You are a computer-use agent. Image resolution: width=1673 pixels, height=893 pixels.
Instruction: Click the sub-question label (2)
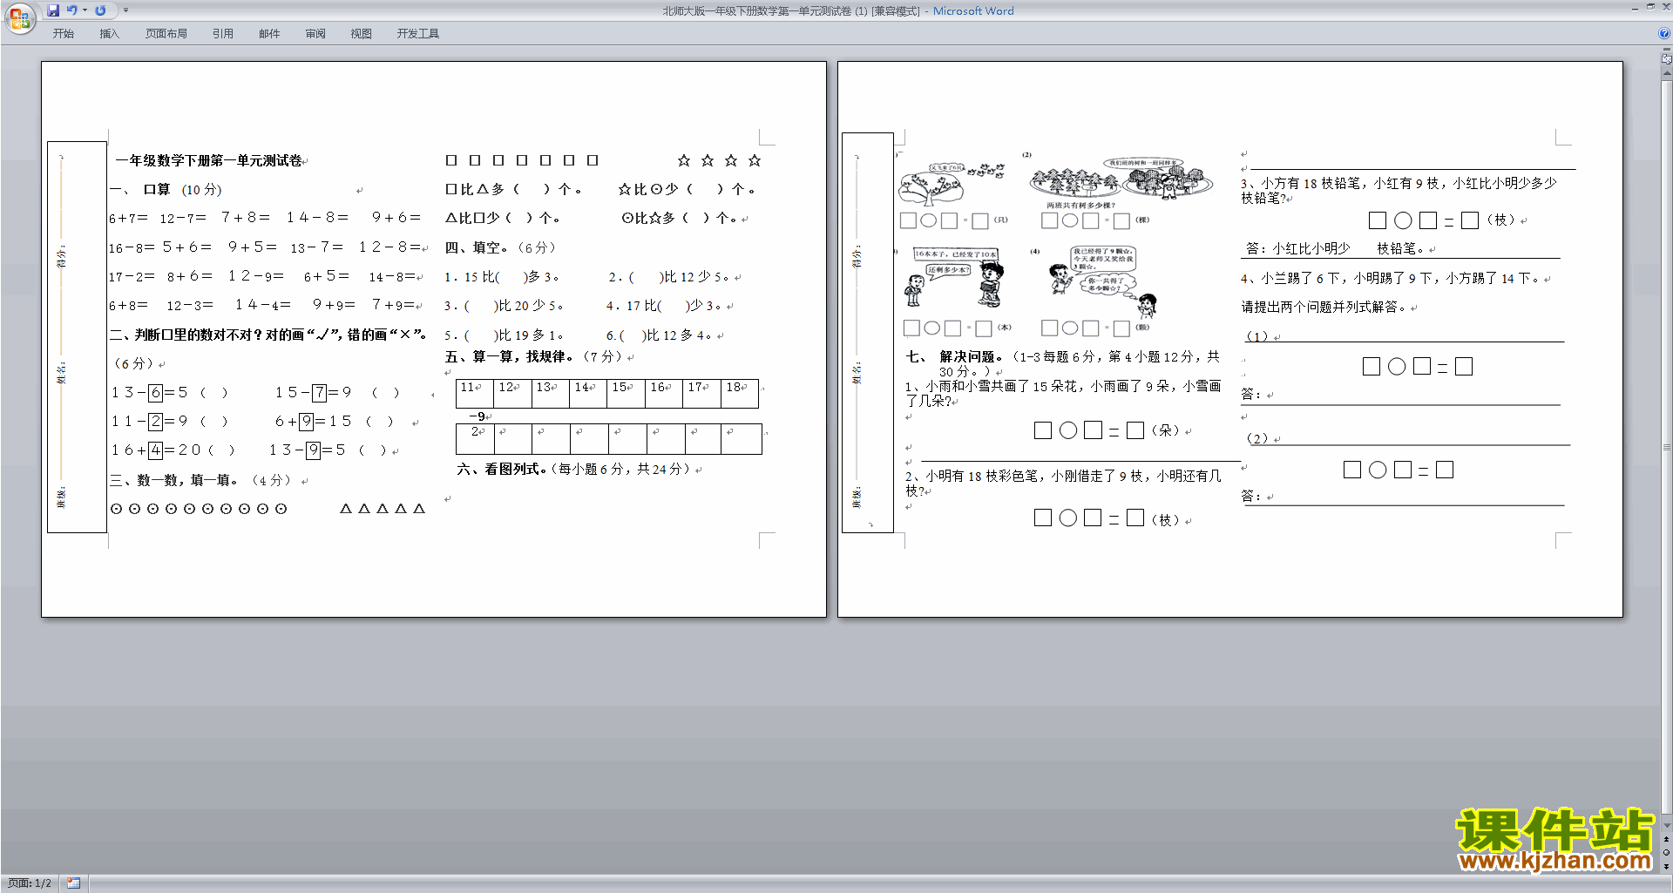[1257, 438]
